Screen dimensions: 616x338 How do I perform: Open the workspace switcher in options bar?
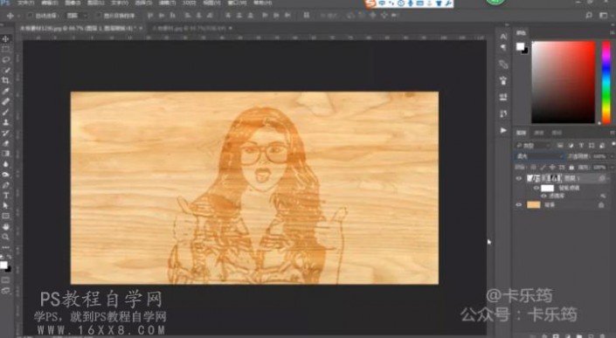tap(604, 16)
